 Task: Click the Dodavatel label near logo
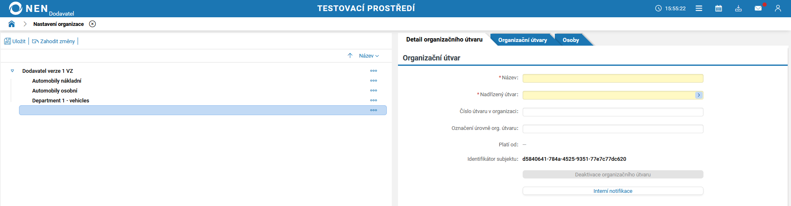click(62, 14)
